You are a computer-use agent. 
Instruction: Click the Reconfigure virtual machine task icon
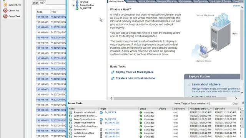click(70, 119)
